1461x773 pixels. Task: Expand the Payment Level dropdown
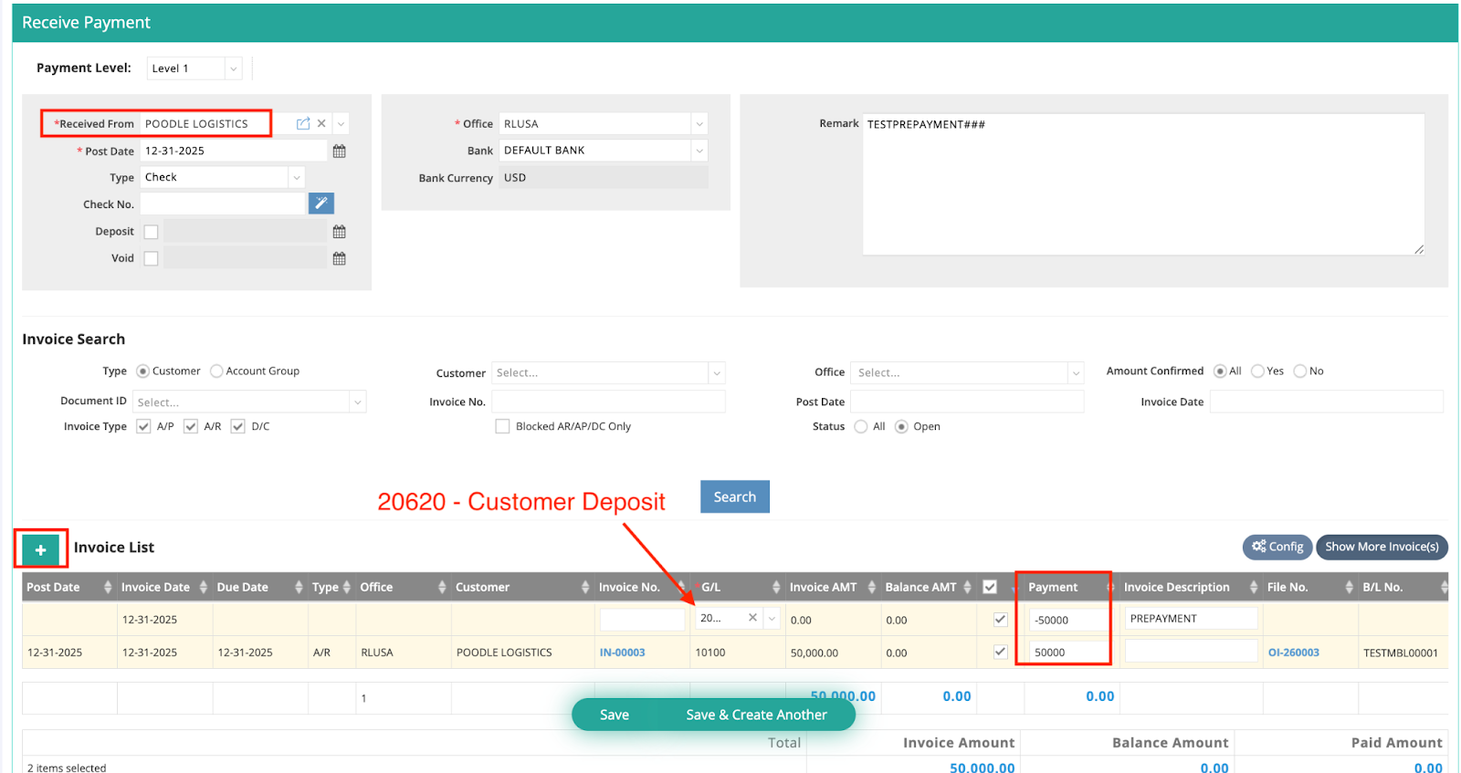pos(233,68)
